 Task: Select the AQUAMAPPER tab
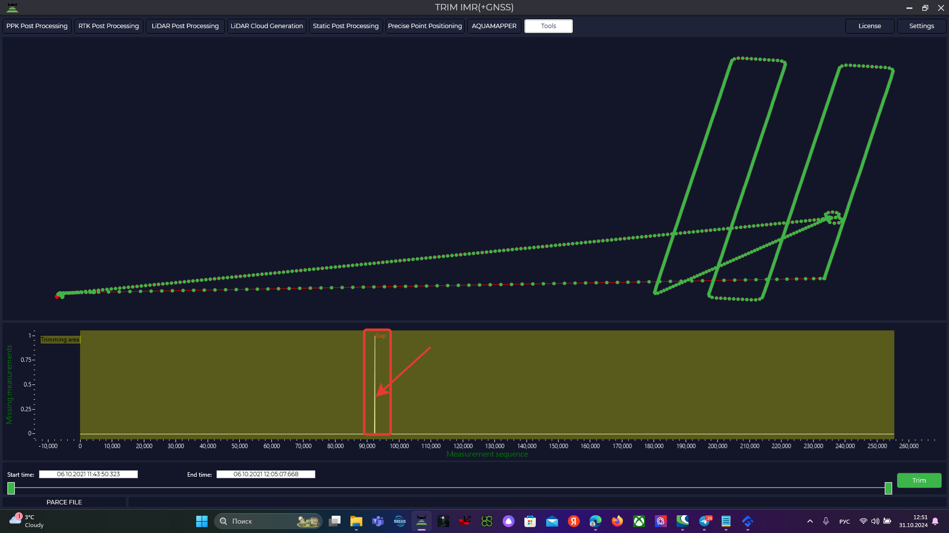tap(494, 26)
